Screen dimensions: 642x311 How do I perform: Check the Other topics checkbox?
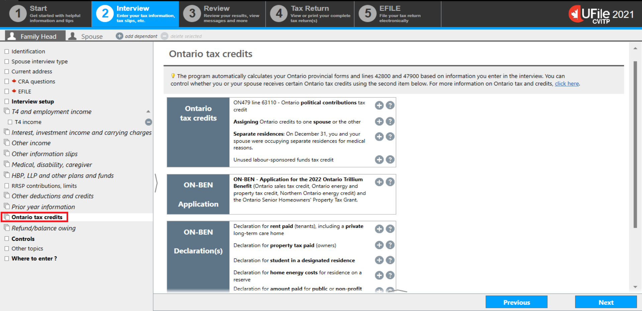point(7,249)
